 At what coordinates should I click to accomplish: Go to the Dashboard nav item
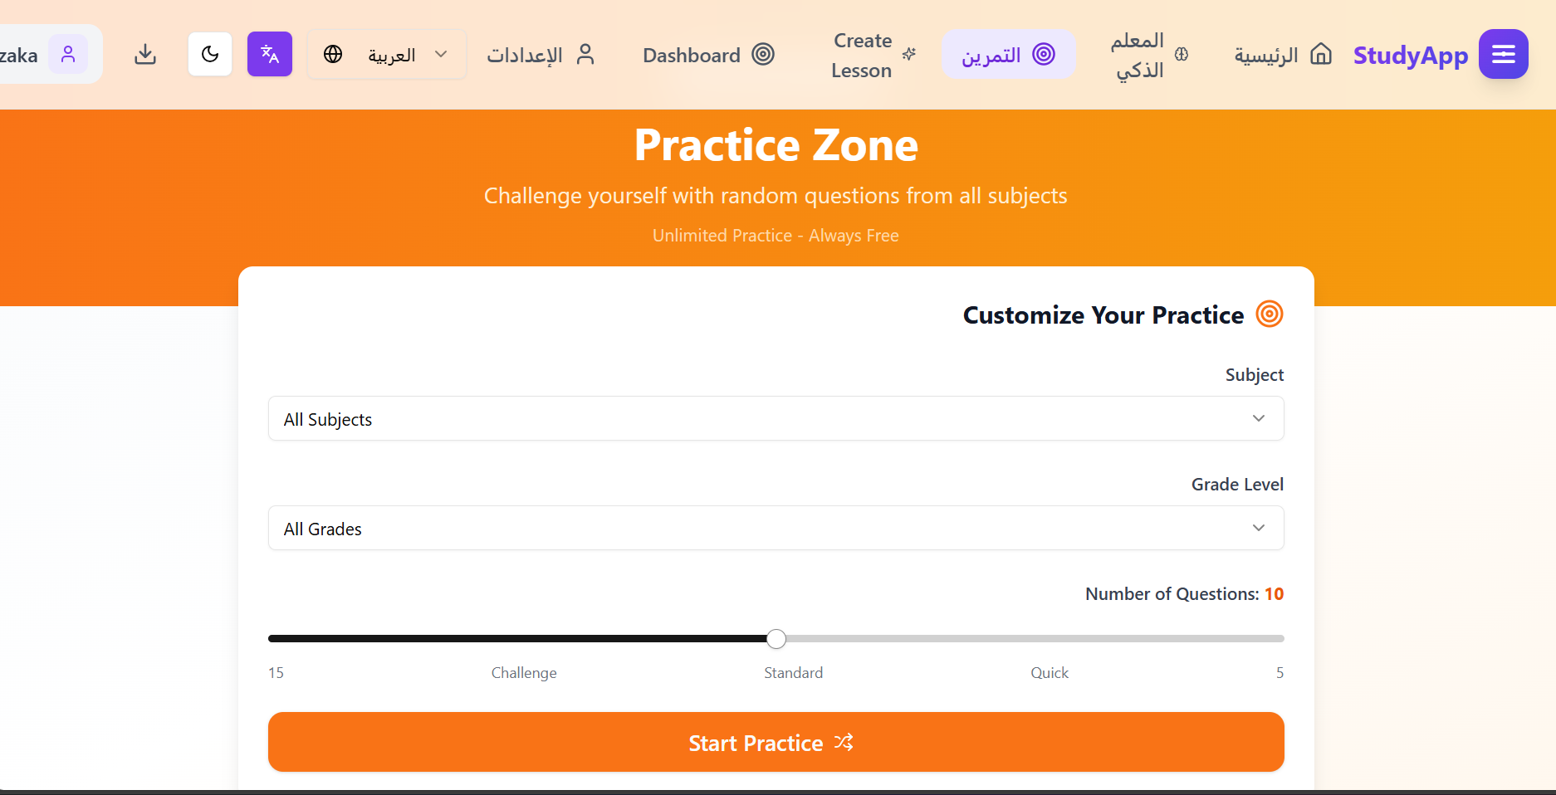pos(707,55)
